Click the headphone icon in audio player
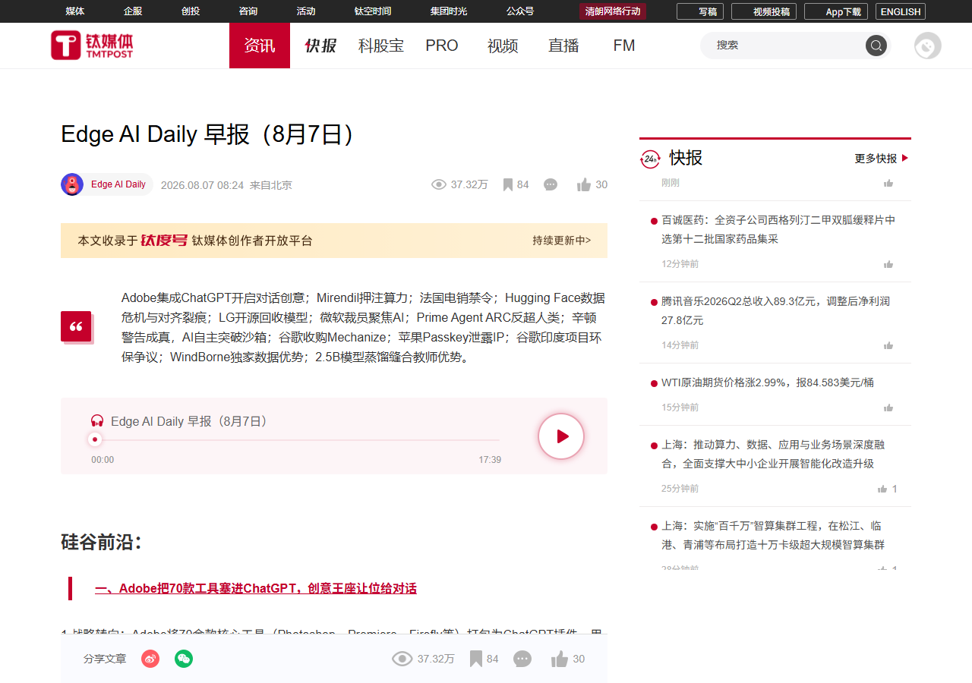 (x=97, y=420)
